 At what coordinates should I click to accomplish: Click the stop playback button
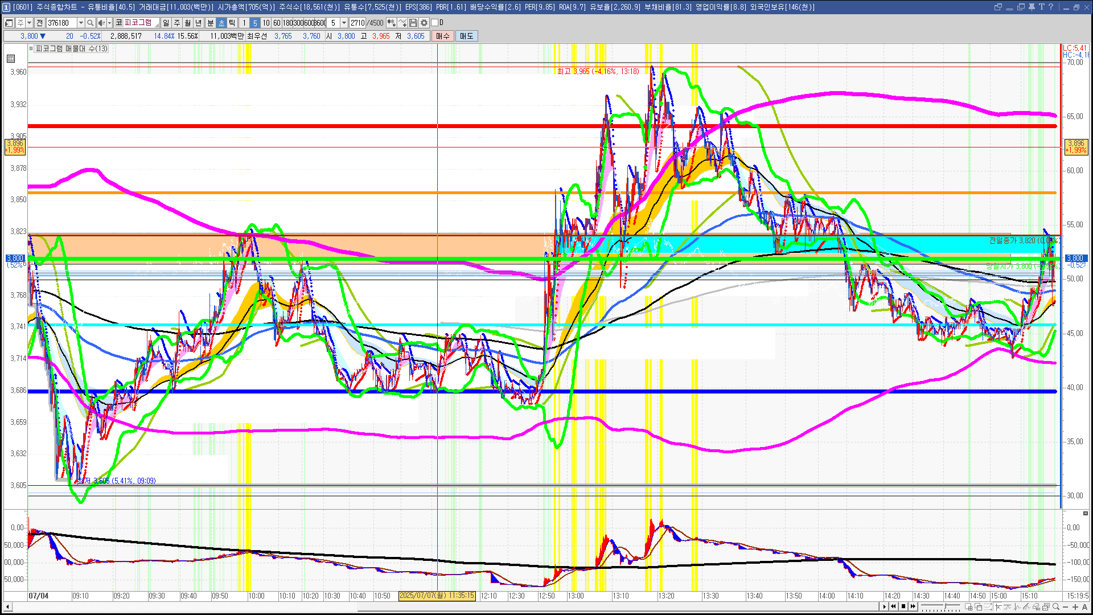(x=903, y=606)
